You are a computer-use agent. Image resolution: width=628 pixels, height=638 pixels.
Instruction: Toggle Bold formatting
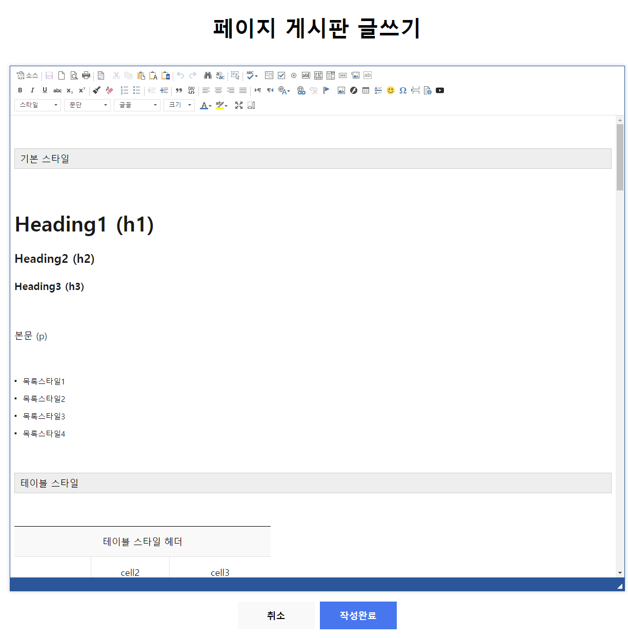pos(20,90)
